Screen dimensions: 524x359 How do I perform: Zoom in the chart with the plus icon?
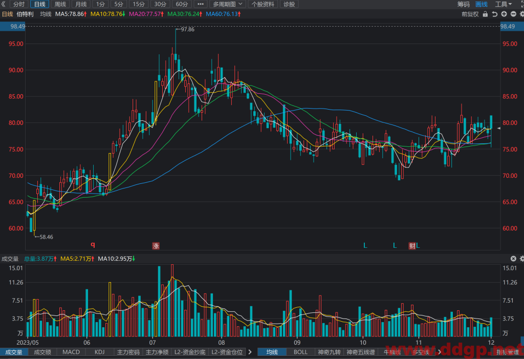[x=504, y=14]
